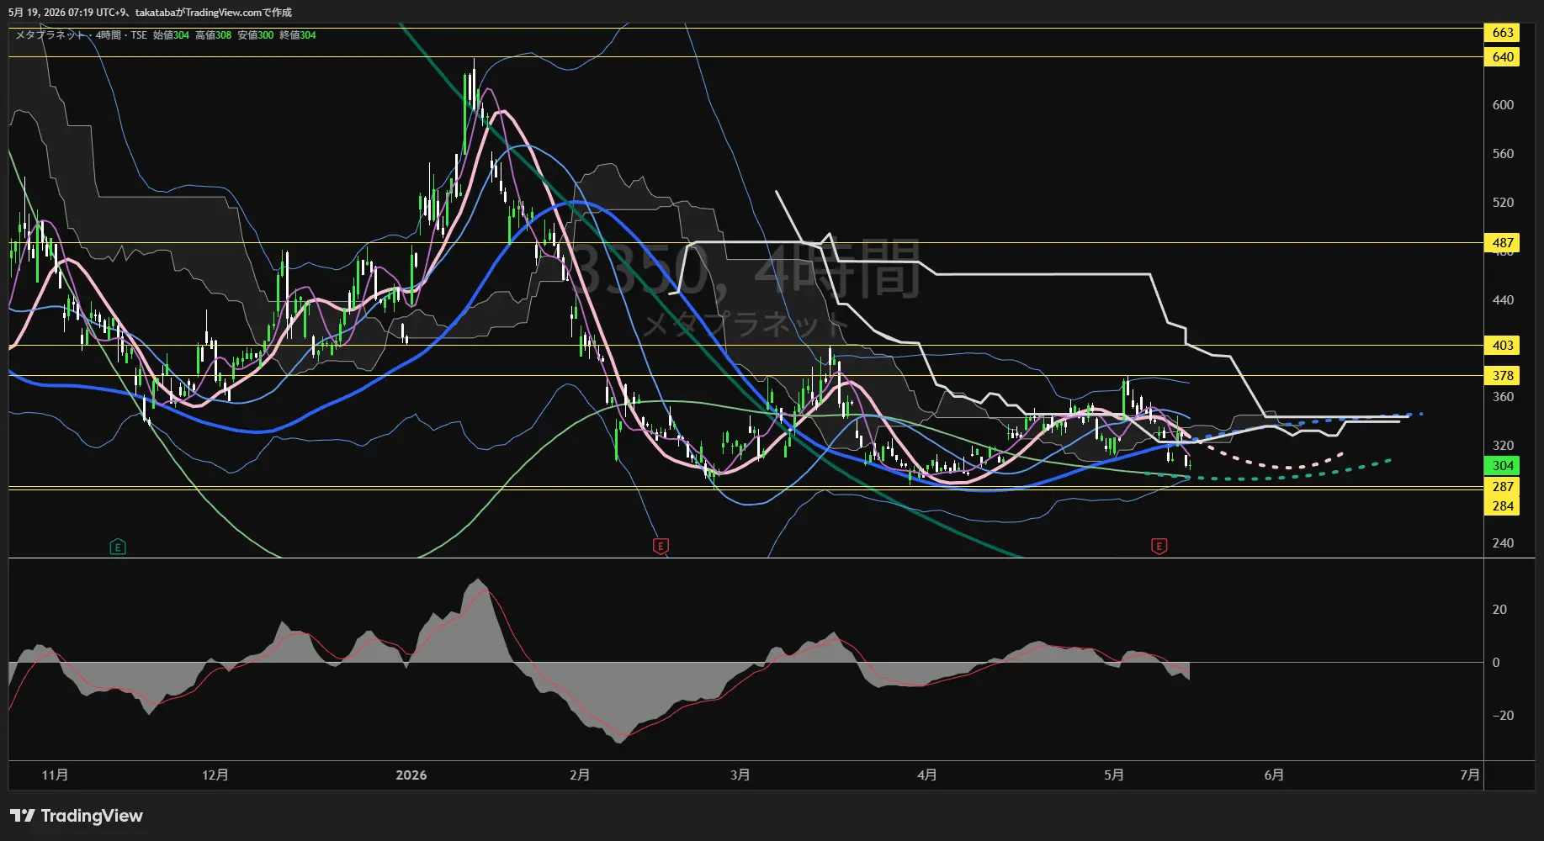This screenshot has width=1544, height=841.
Task: Click the 320 price axis value
Action: click(x=1503, y=446)
